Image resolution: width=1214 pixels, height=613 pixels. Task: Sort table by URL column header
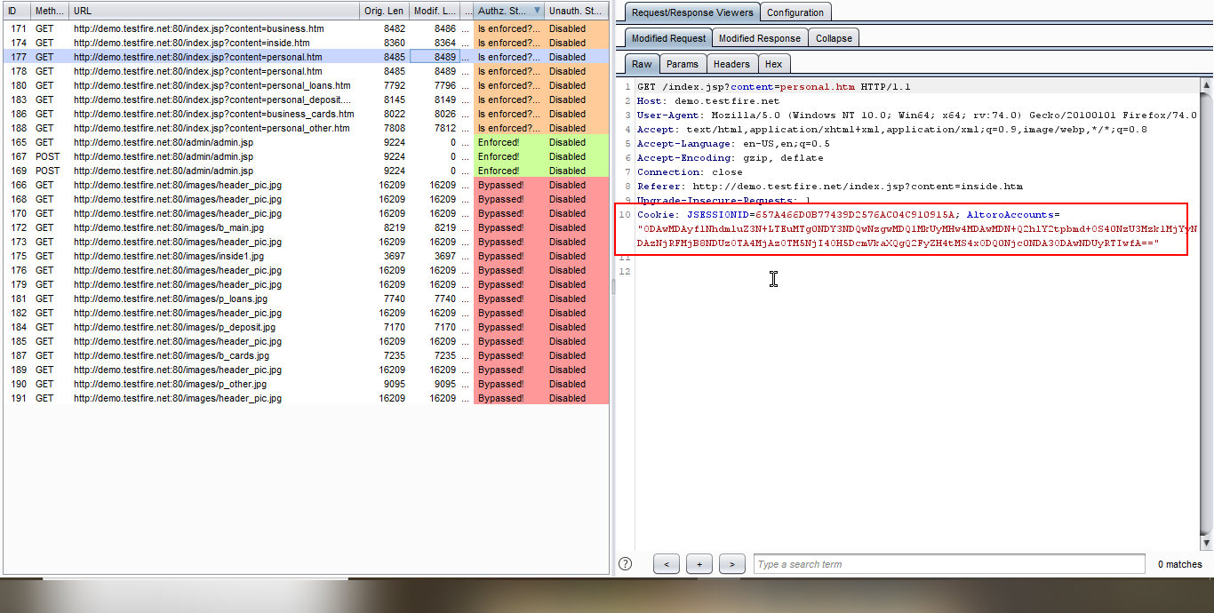click(214, 11)
